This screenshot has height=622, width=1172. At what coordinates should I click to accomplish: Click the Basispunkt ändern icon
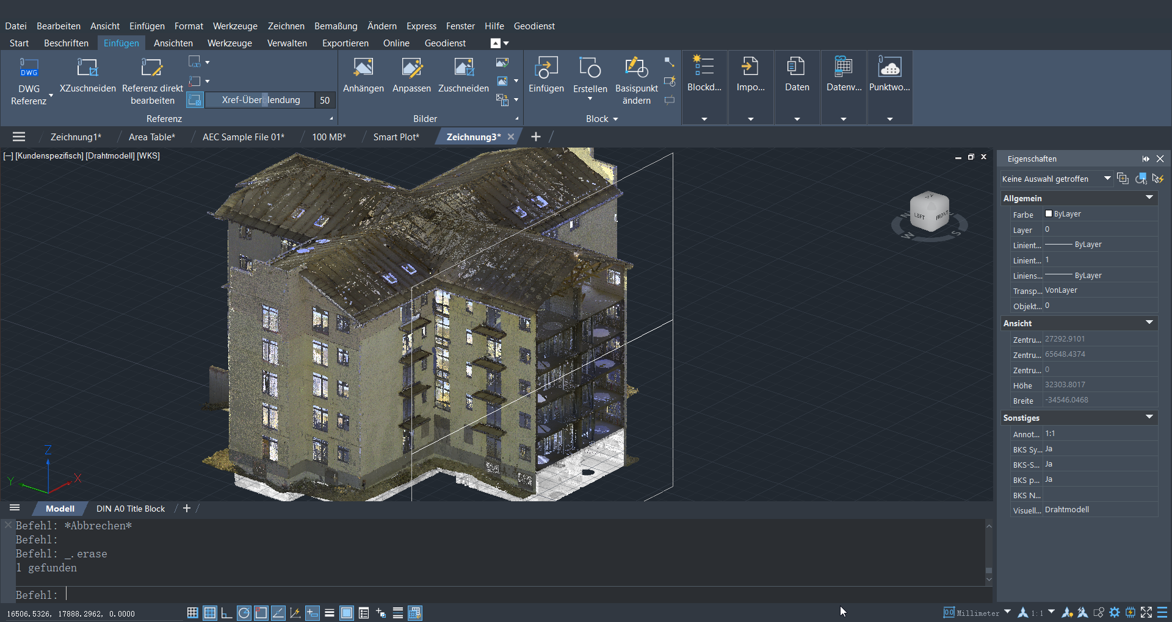636,68
